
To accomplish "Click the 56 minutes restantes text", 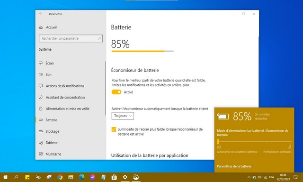I will (262, 117).
